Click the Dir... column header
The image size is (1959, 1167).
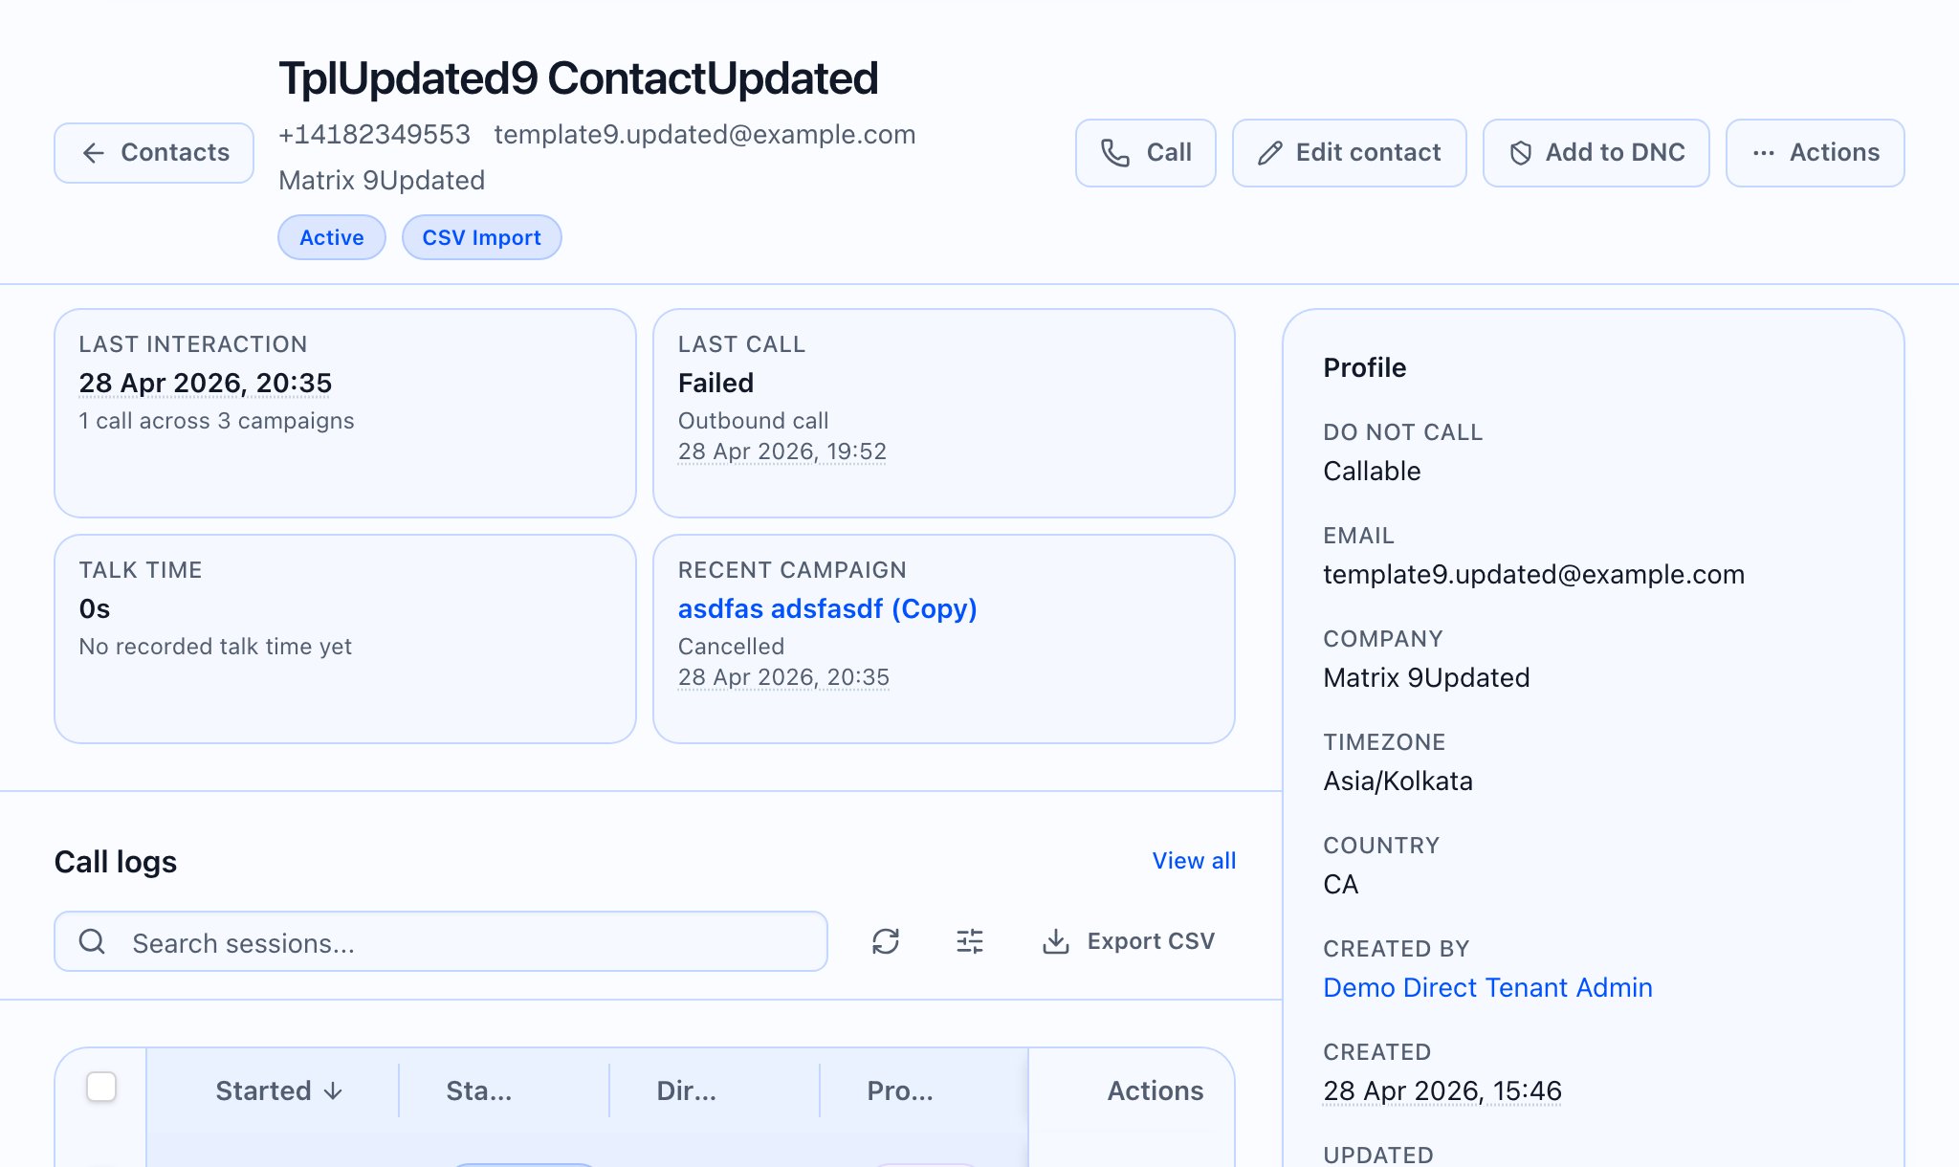(686, 1090)
